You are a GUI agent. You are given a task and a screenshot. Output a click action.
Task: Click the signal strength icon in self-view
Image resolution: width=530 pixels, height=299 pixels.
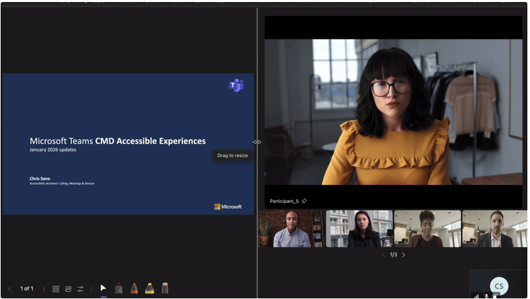click(476, 296)
